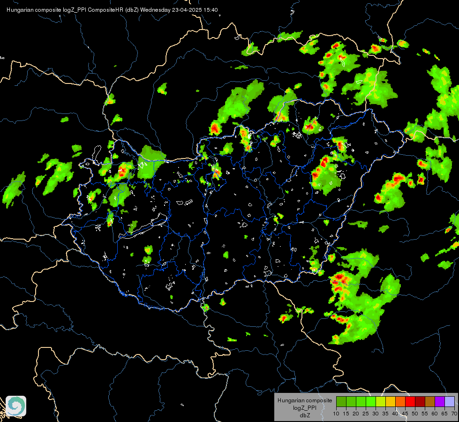Click the legend scale value "60"
The width and height of the screenshot is (459, 422).
(x=435, y=414)
